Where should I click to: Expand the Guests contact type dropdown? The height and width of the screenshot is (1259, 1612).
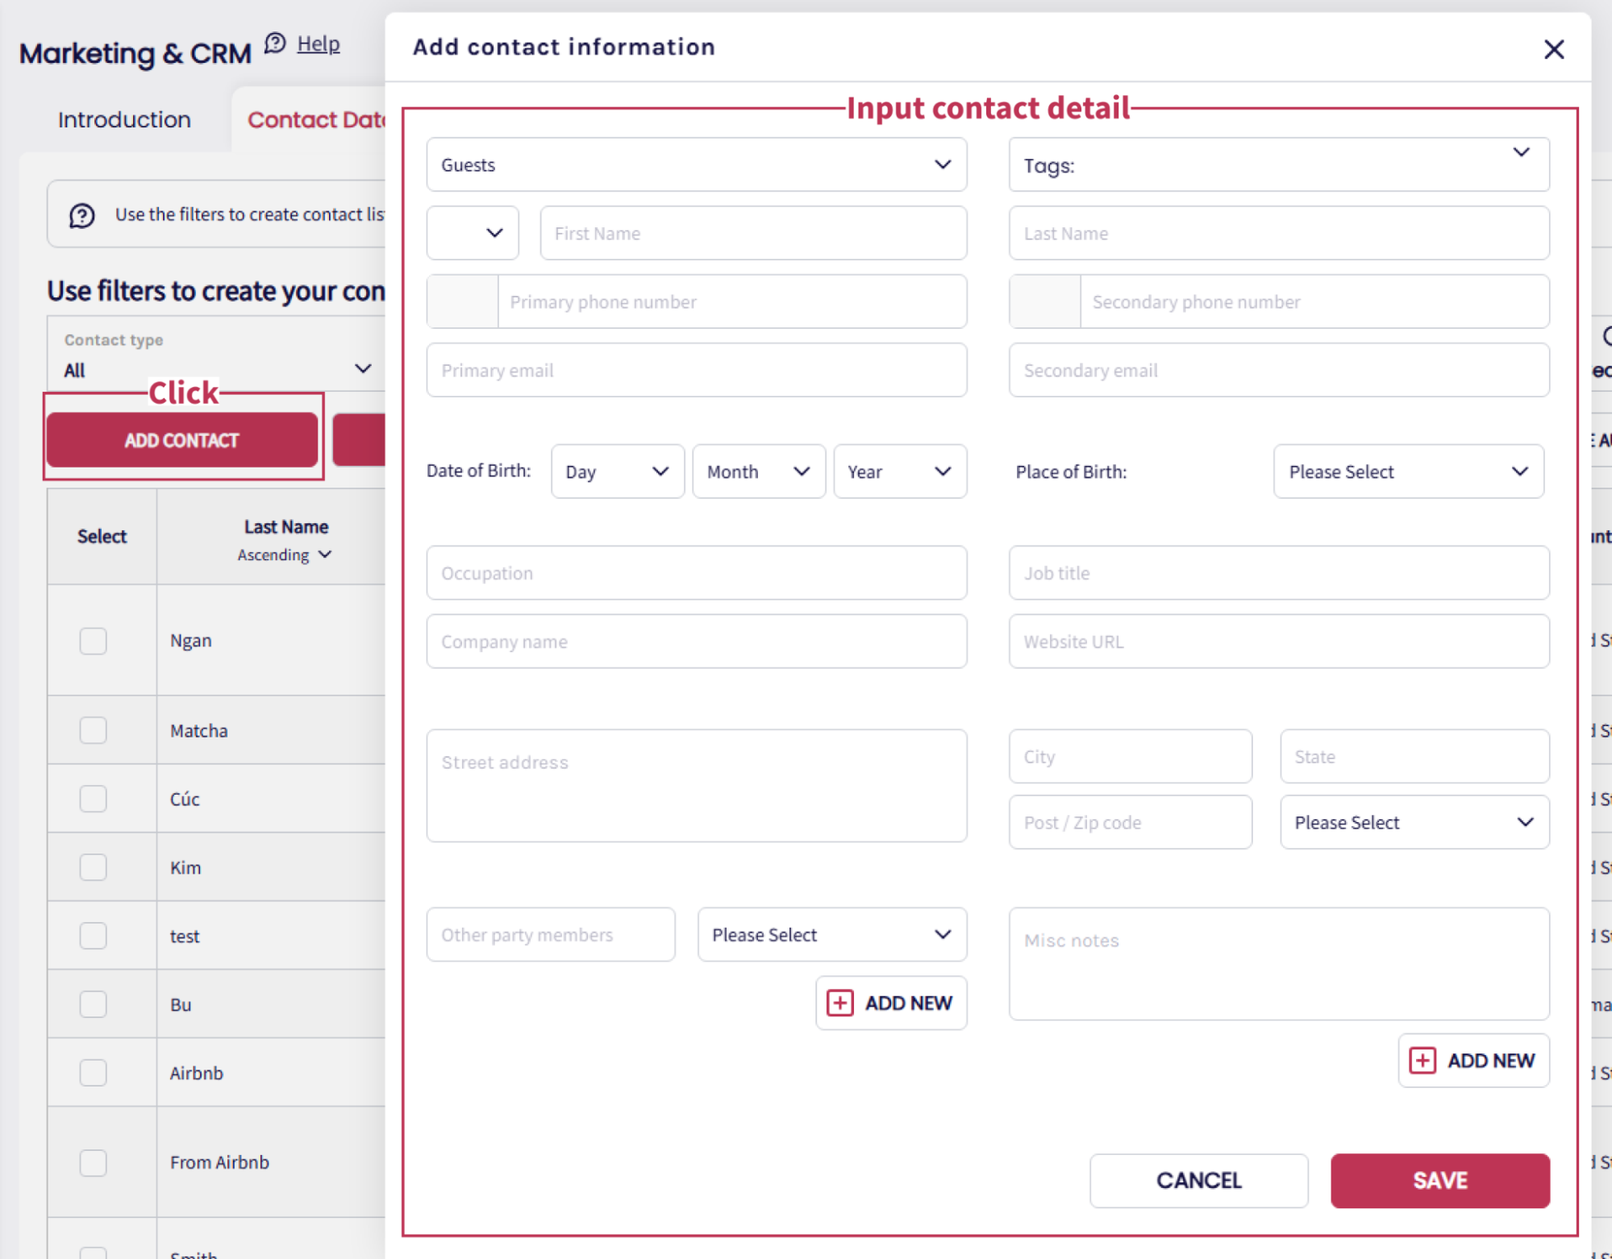click(697, 164)
